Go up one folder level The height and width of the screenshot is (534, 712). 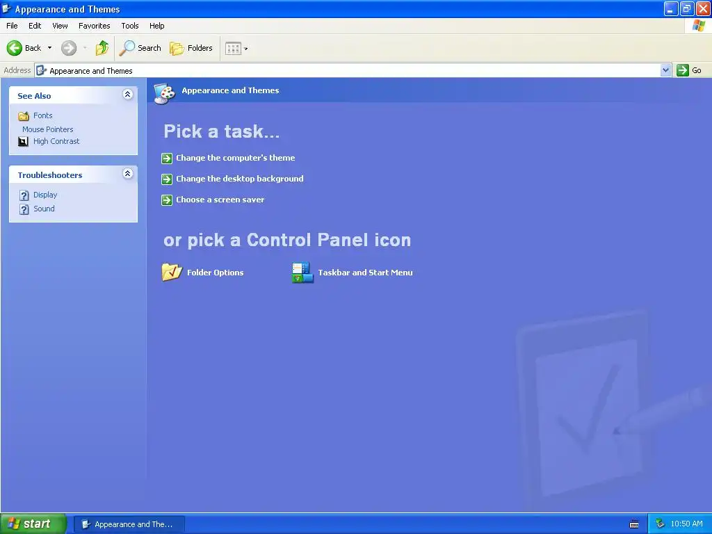[102, 48]
